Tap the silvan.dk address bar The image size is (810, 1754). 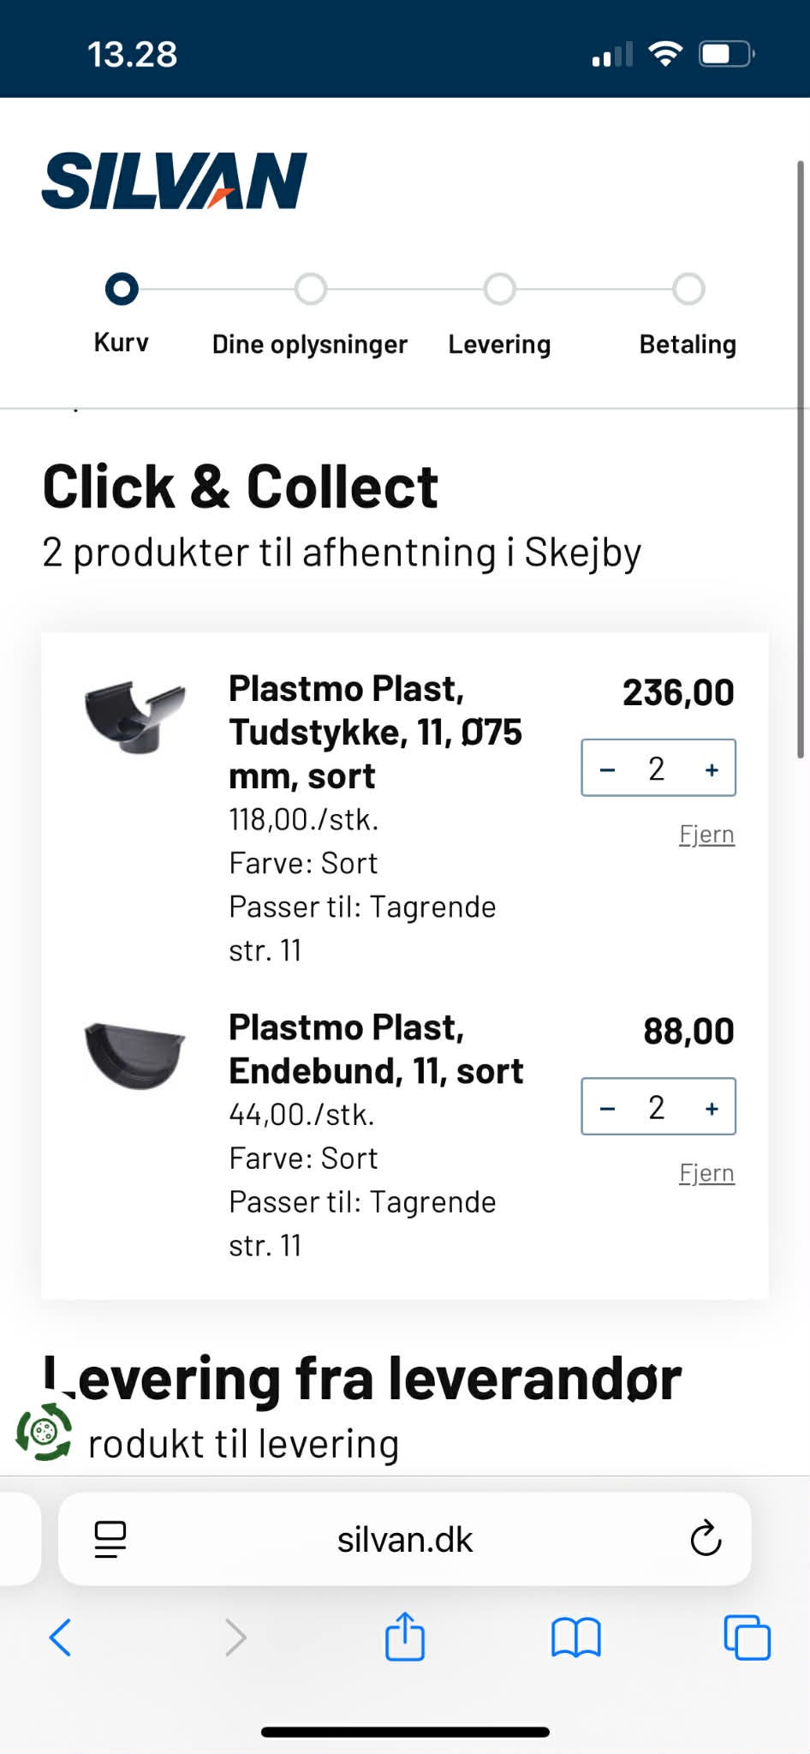tap(404, 1540)
